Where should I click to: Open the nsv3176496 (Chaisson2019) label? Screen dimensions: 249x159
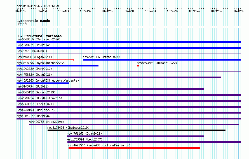(x=68, y=128)
